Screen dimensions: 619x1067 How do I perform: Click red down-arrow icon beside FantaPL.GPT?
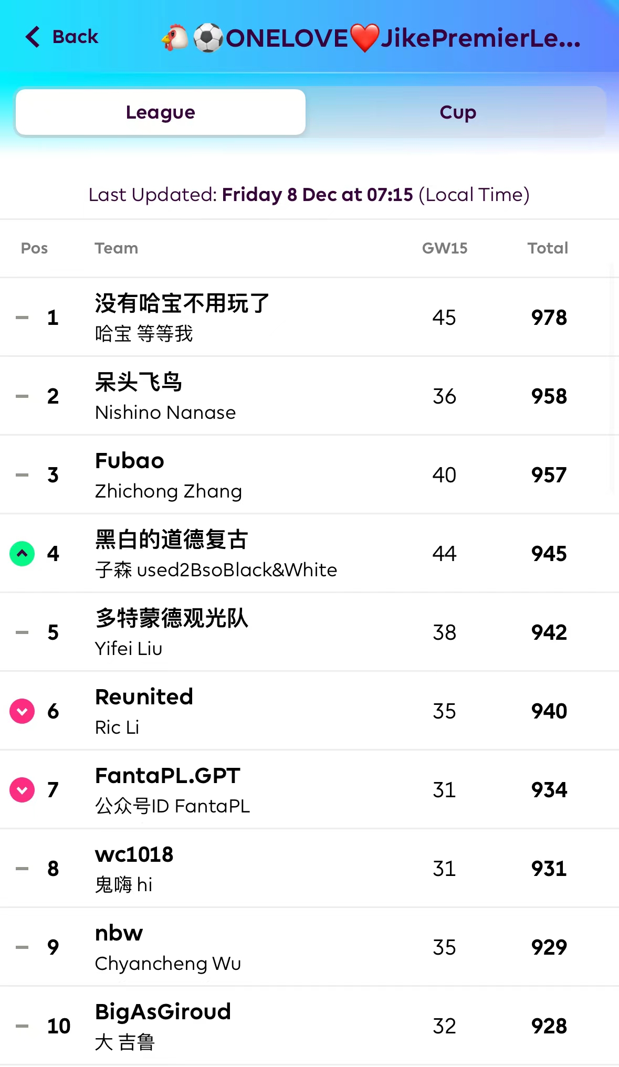point(22,790)
